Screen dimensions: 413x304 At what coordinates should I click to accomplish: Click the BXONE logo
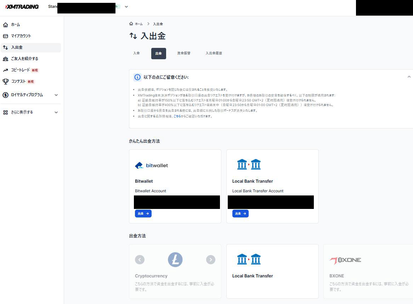pos(345,260)
